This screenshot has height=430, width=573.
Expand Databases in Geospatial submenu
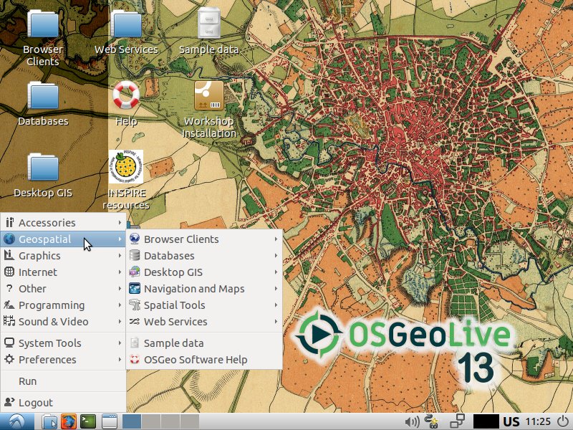204,255
